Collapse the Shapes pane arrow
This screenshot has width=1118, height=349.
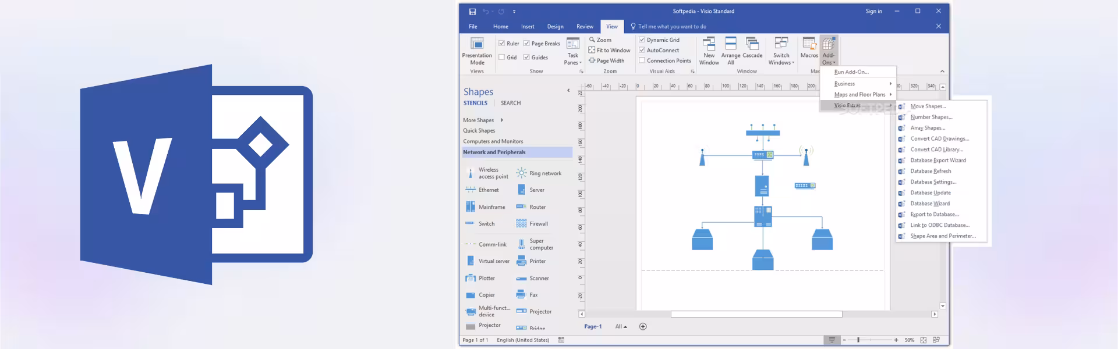tap(568, 91)
